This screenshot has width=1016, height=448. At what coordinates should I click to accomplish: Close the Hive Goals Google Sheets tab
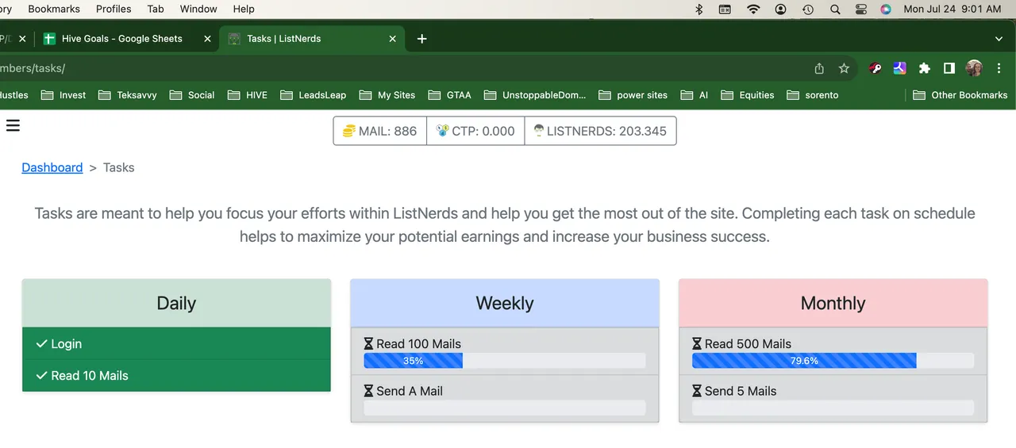tap(208, 39)
